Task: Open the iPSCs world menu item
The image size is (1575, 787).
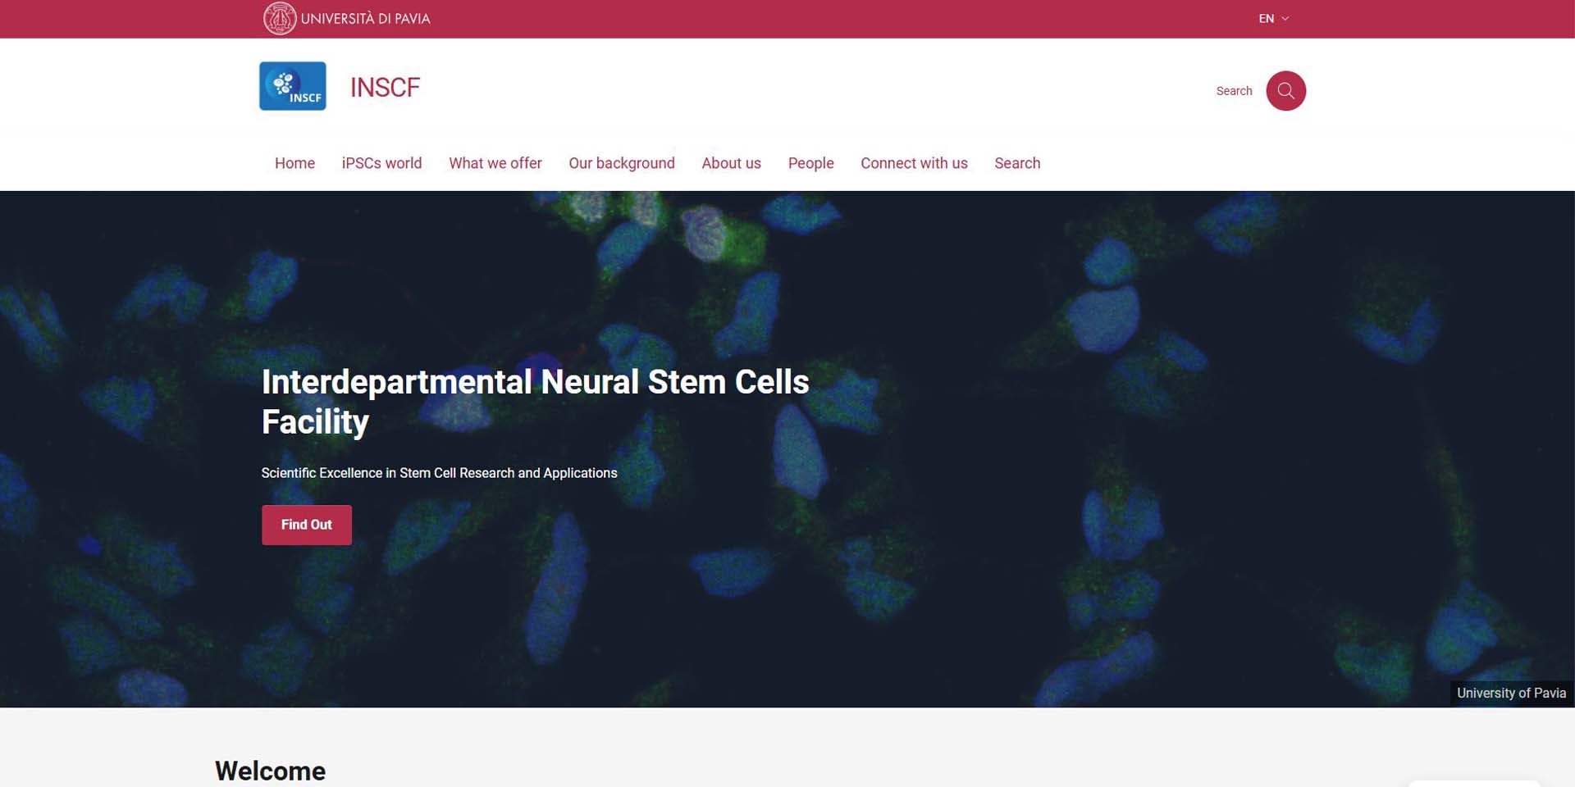Action: pos(381,163)
